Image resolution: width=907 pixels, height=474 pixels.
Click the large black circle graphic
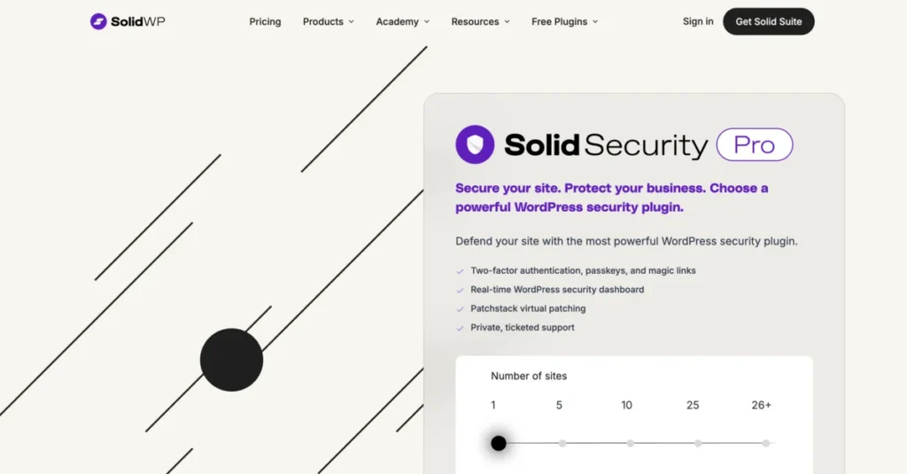pyautogui.click(x=231, y=360)
